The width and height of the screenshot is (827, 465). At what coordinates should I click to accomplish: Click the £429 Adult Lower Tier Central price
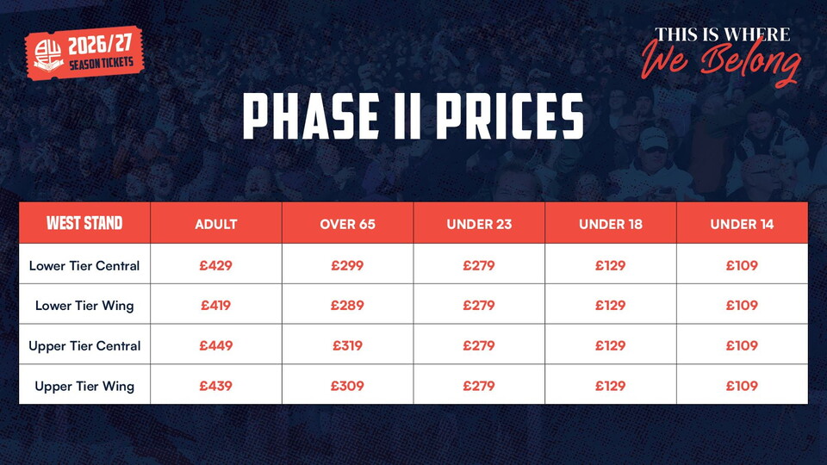[x=215, y=265]
